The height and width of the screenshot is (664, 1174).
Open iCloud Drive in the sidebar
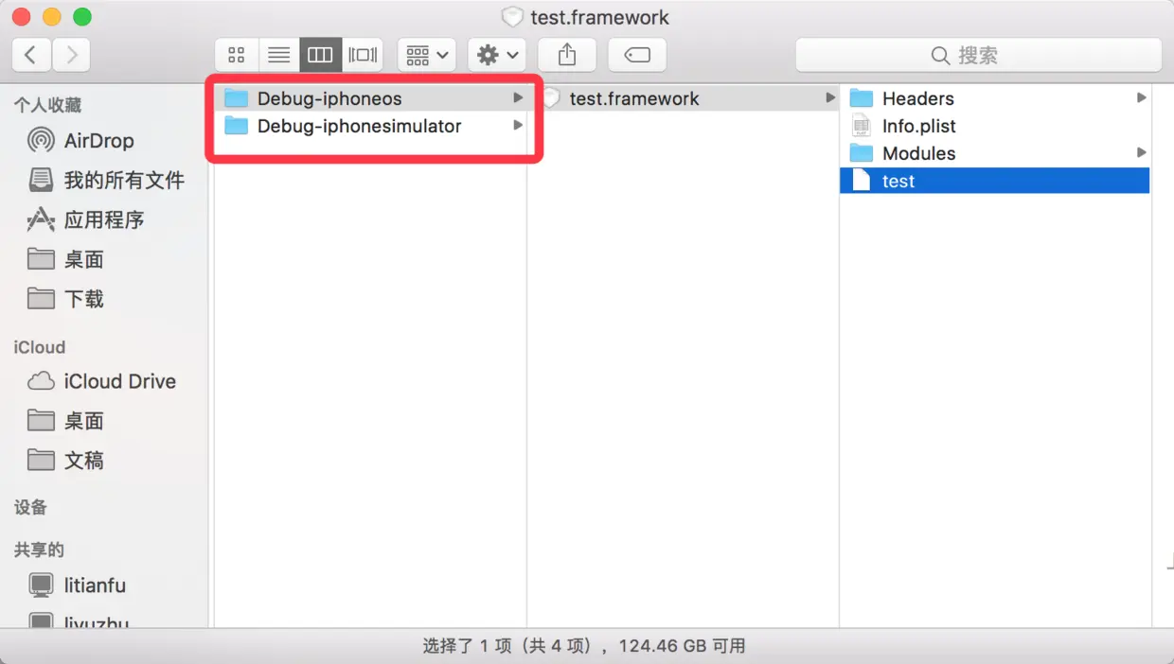(119, 381)
